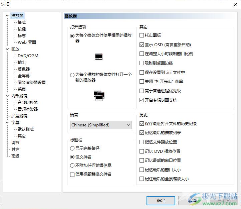
Task: Enable 记忆最后的窗口大小 checkbox
Action: pos(142,170)
